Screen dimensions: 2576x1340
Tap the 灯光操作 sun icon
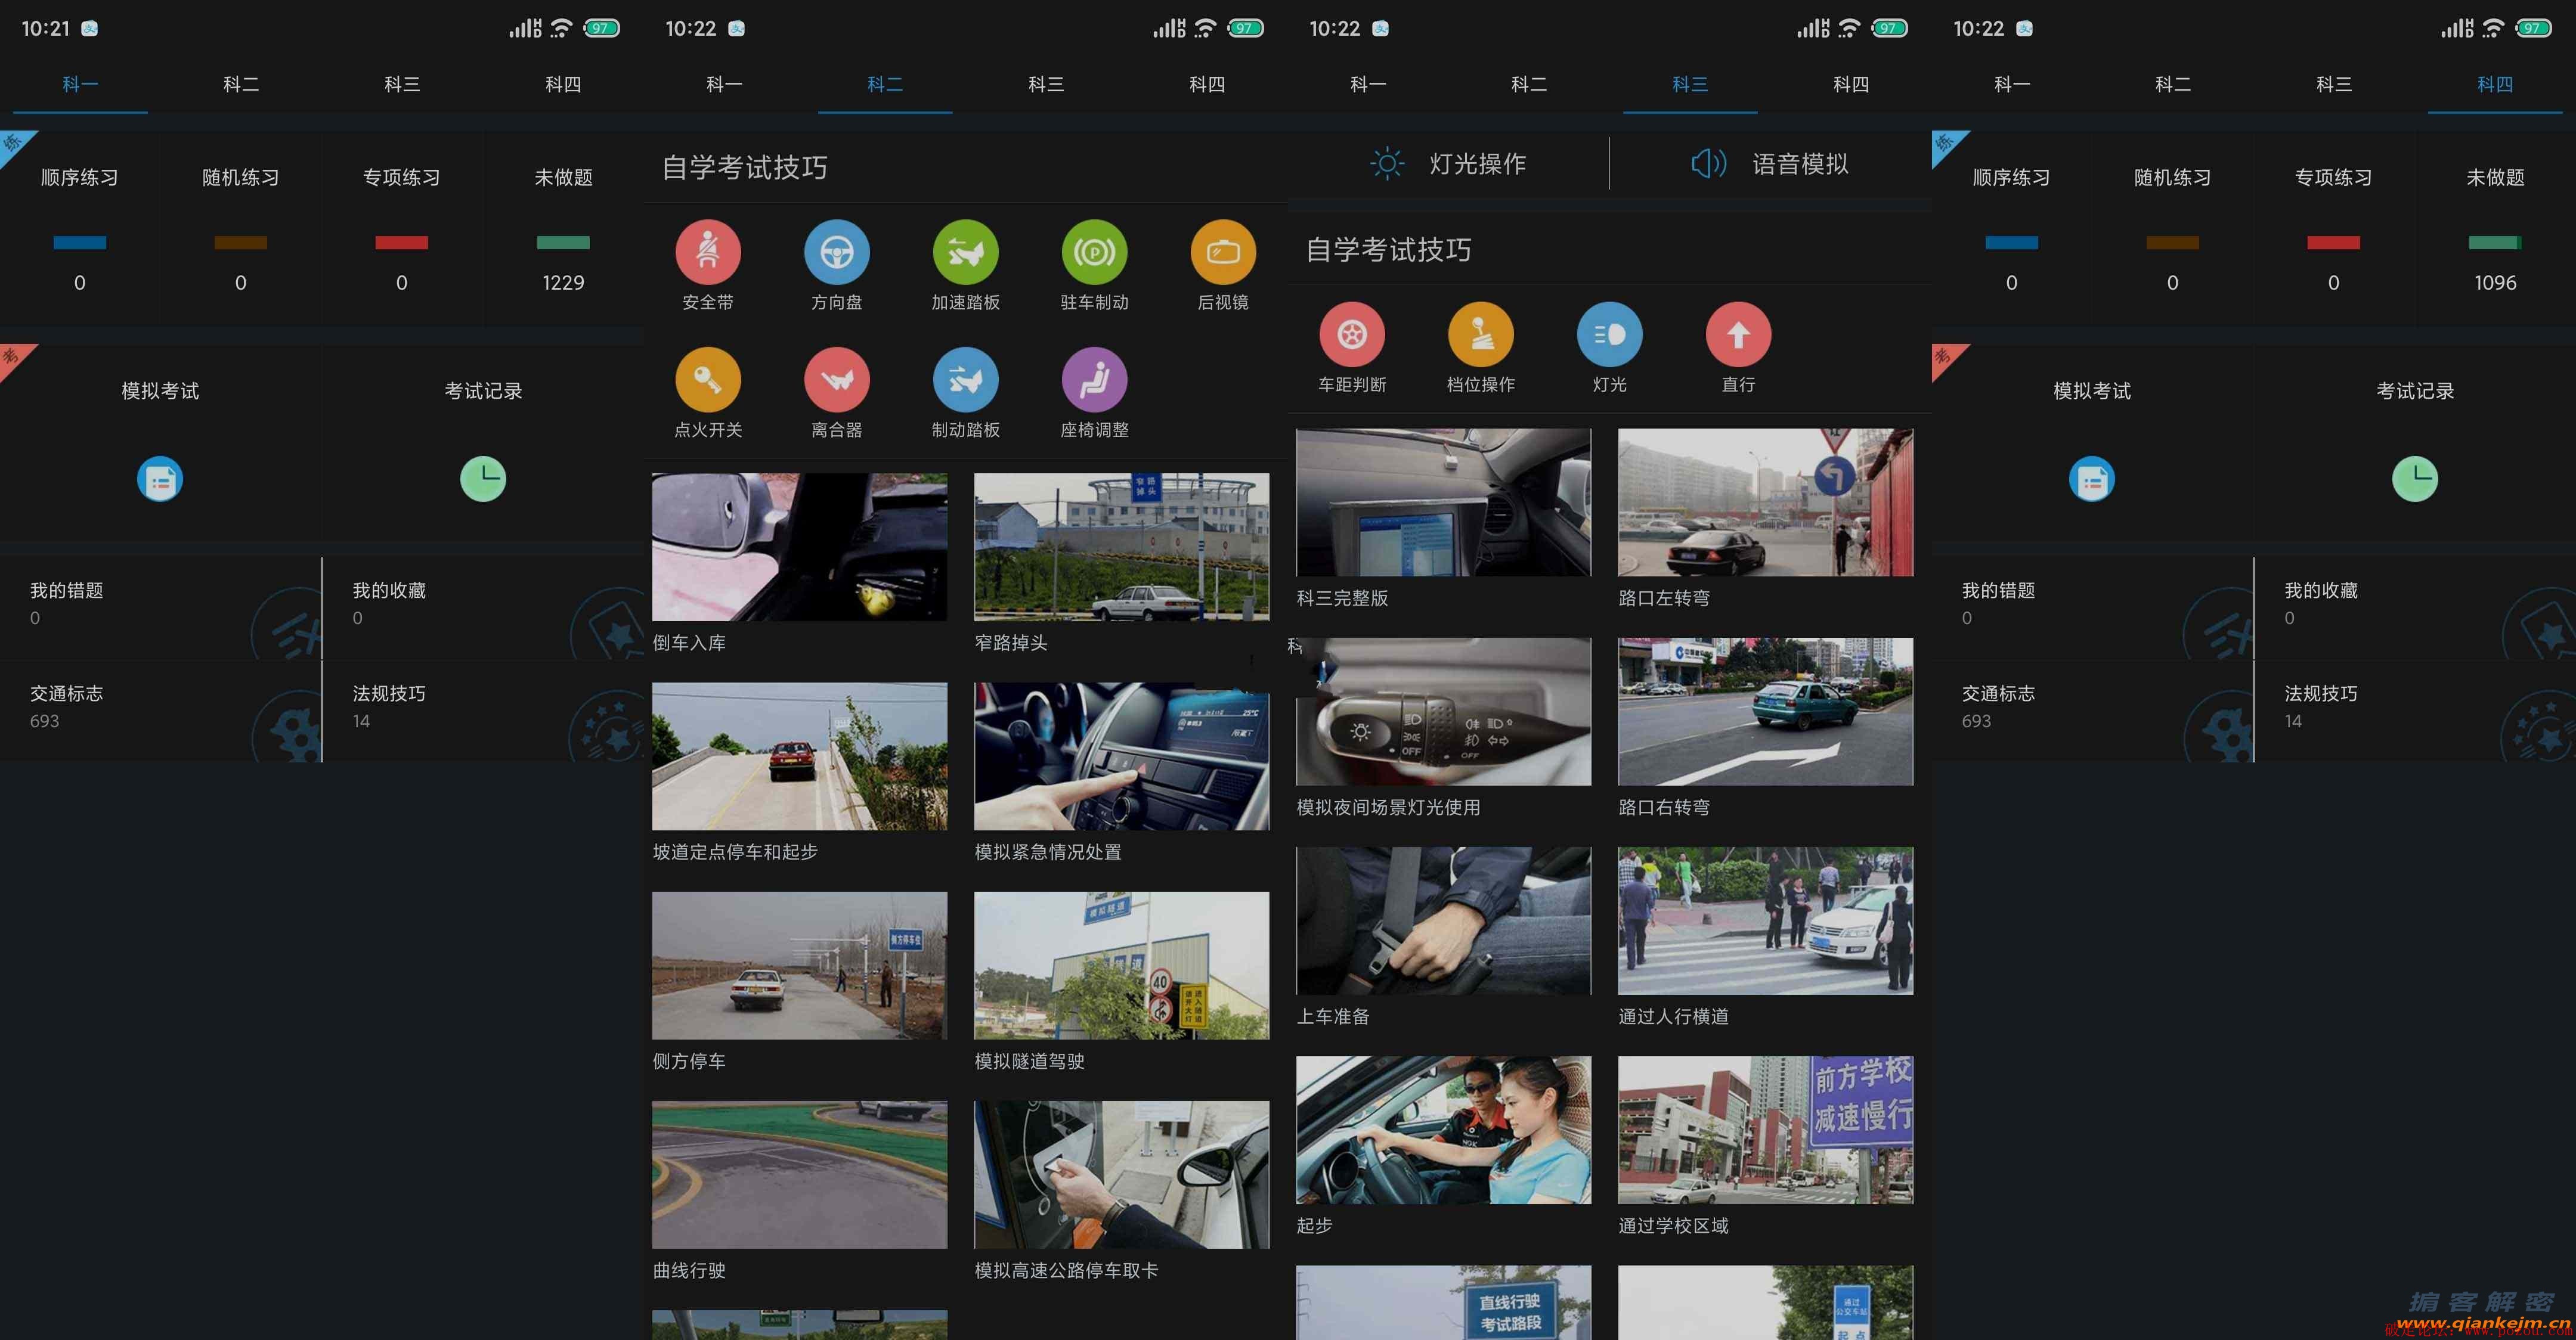click(1387, 163)
